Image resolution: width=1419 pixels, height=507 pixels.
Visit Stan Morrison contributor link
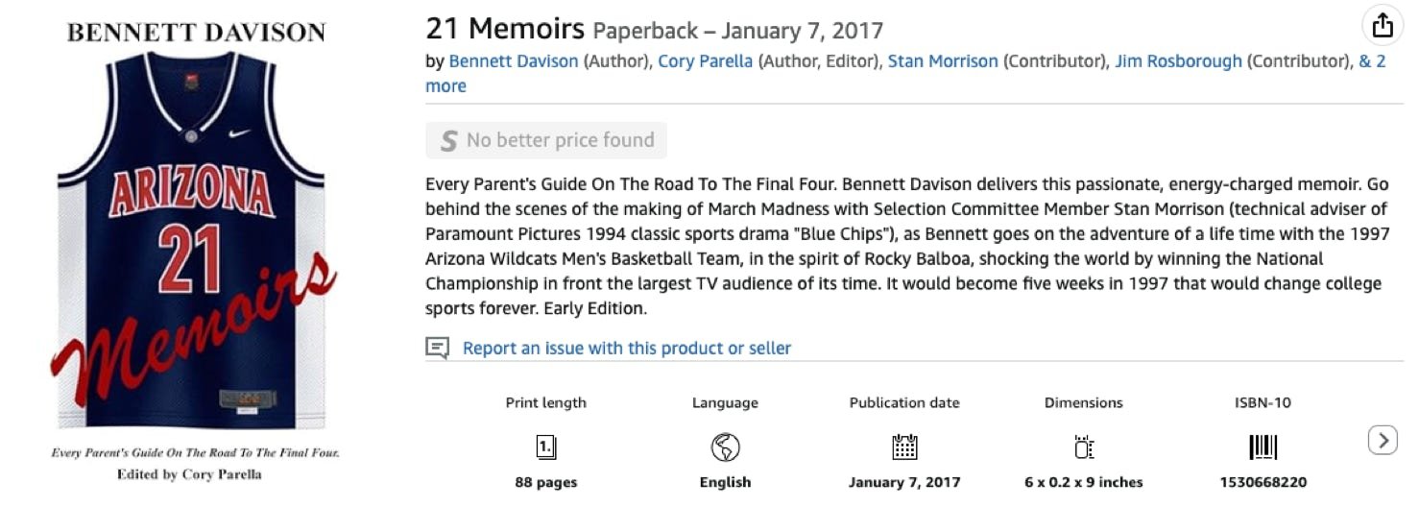coord(943,61)
